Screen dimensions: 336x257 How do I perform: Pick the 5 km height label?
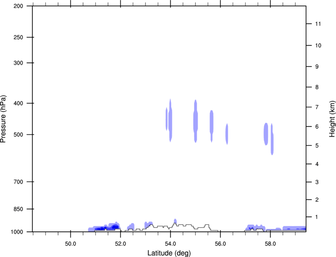317,146
